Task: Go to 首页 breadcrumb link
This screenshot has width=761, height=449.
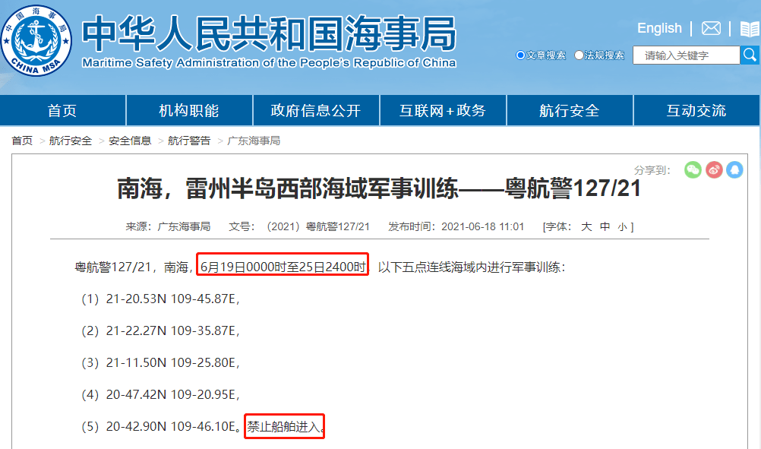Action: [x=22, y=141]
